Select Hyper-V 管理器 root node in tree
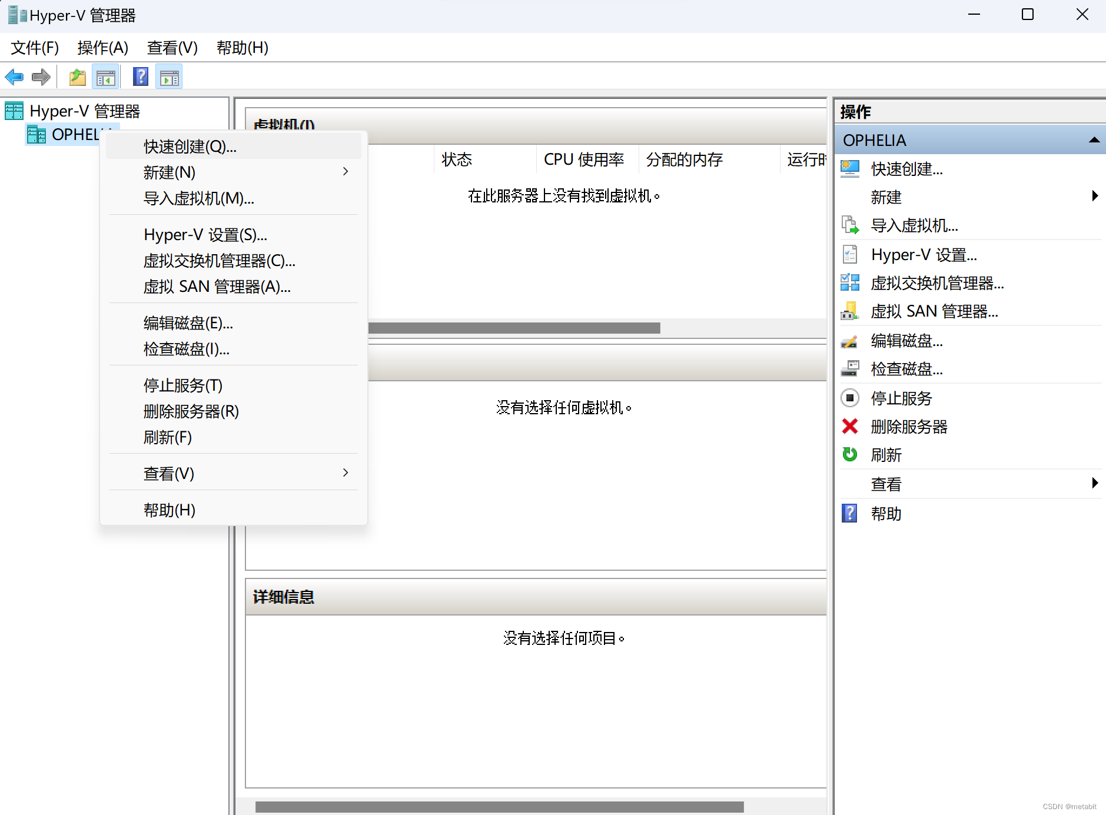The image size is (1106, 815). [x=85, y=111]
